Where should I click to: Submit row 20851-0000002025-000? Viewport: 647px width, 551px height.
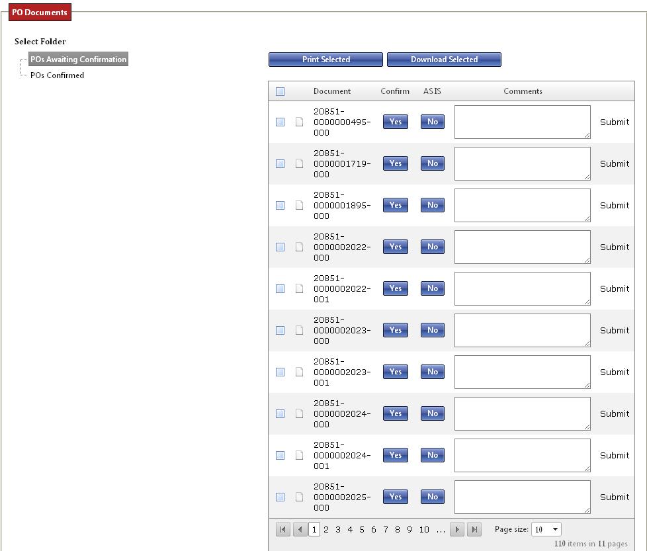[615, 497]
